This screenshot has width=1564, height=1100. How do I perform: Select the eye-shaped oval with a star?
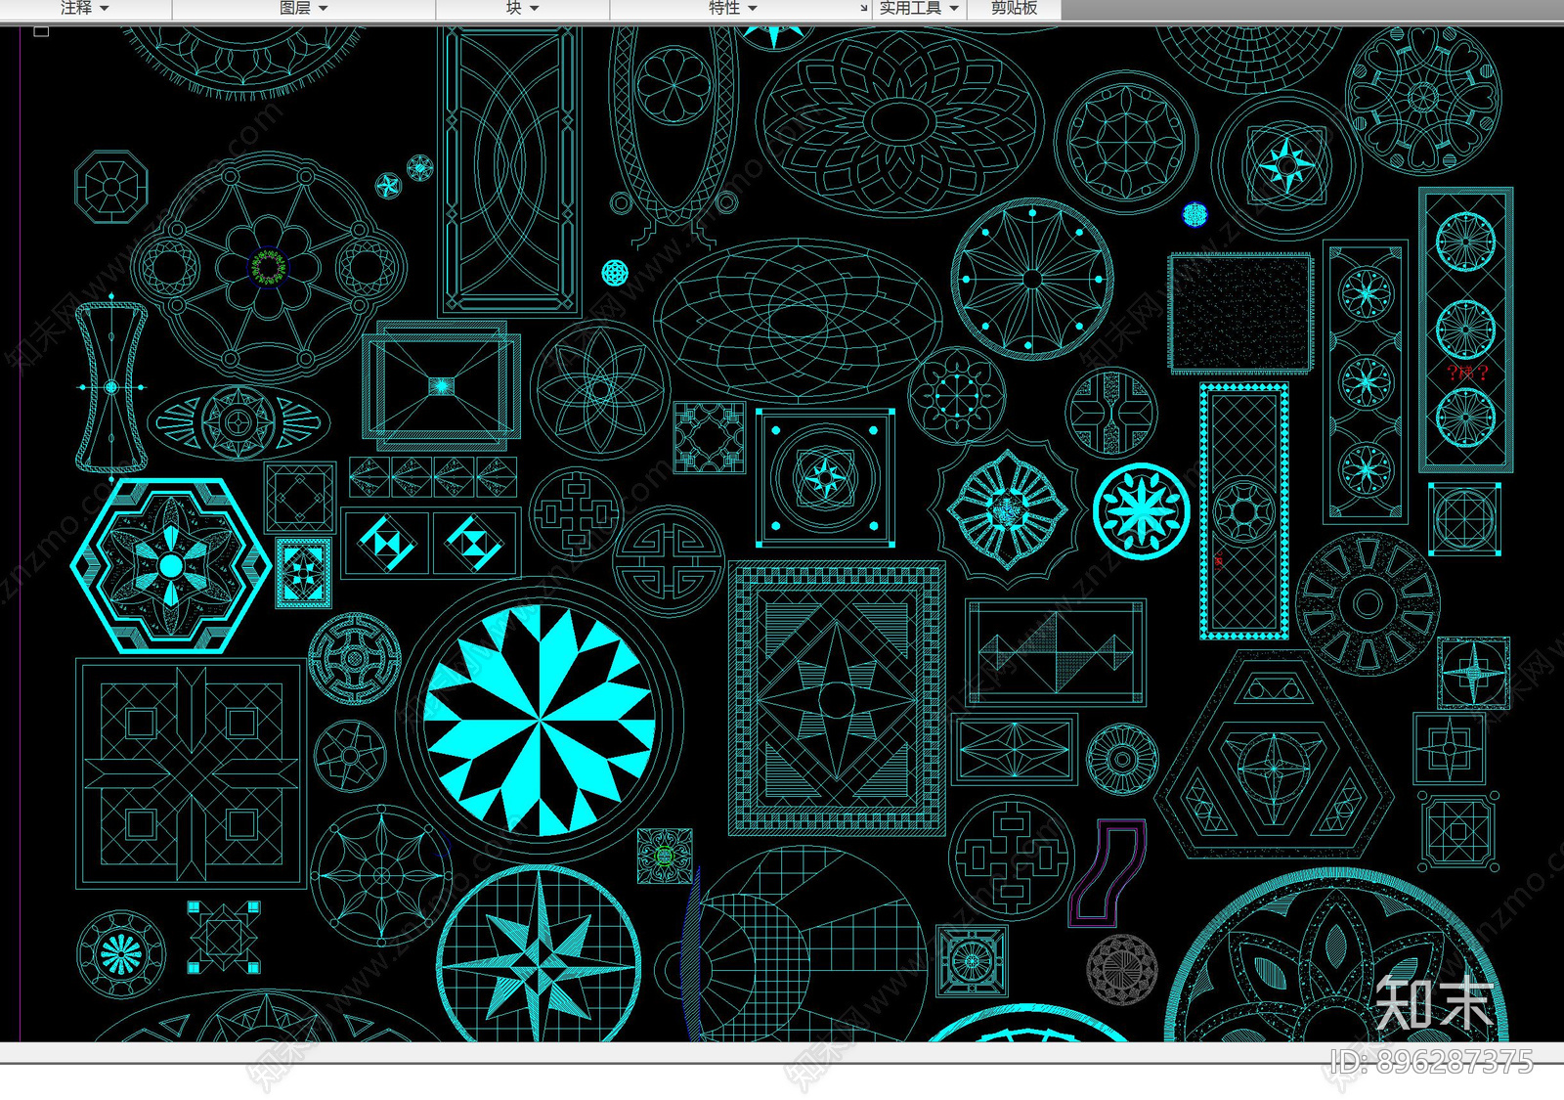pyautogui.click(x=239, y=422)
